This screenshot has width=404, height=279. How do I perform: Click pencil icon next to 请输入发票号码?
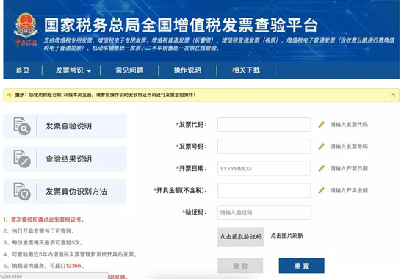(x=321, y=147)
